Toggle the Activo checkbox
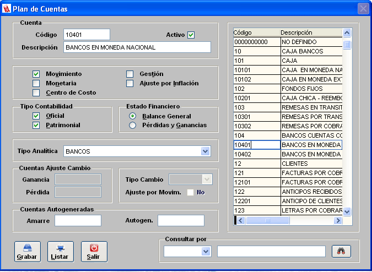This screenshot has width=372, height=272. (191, 35)
